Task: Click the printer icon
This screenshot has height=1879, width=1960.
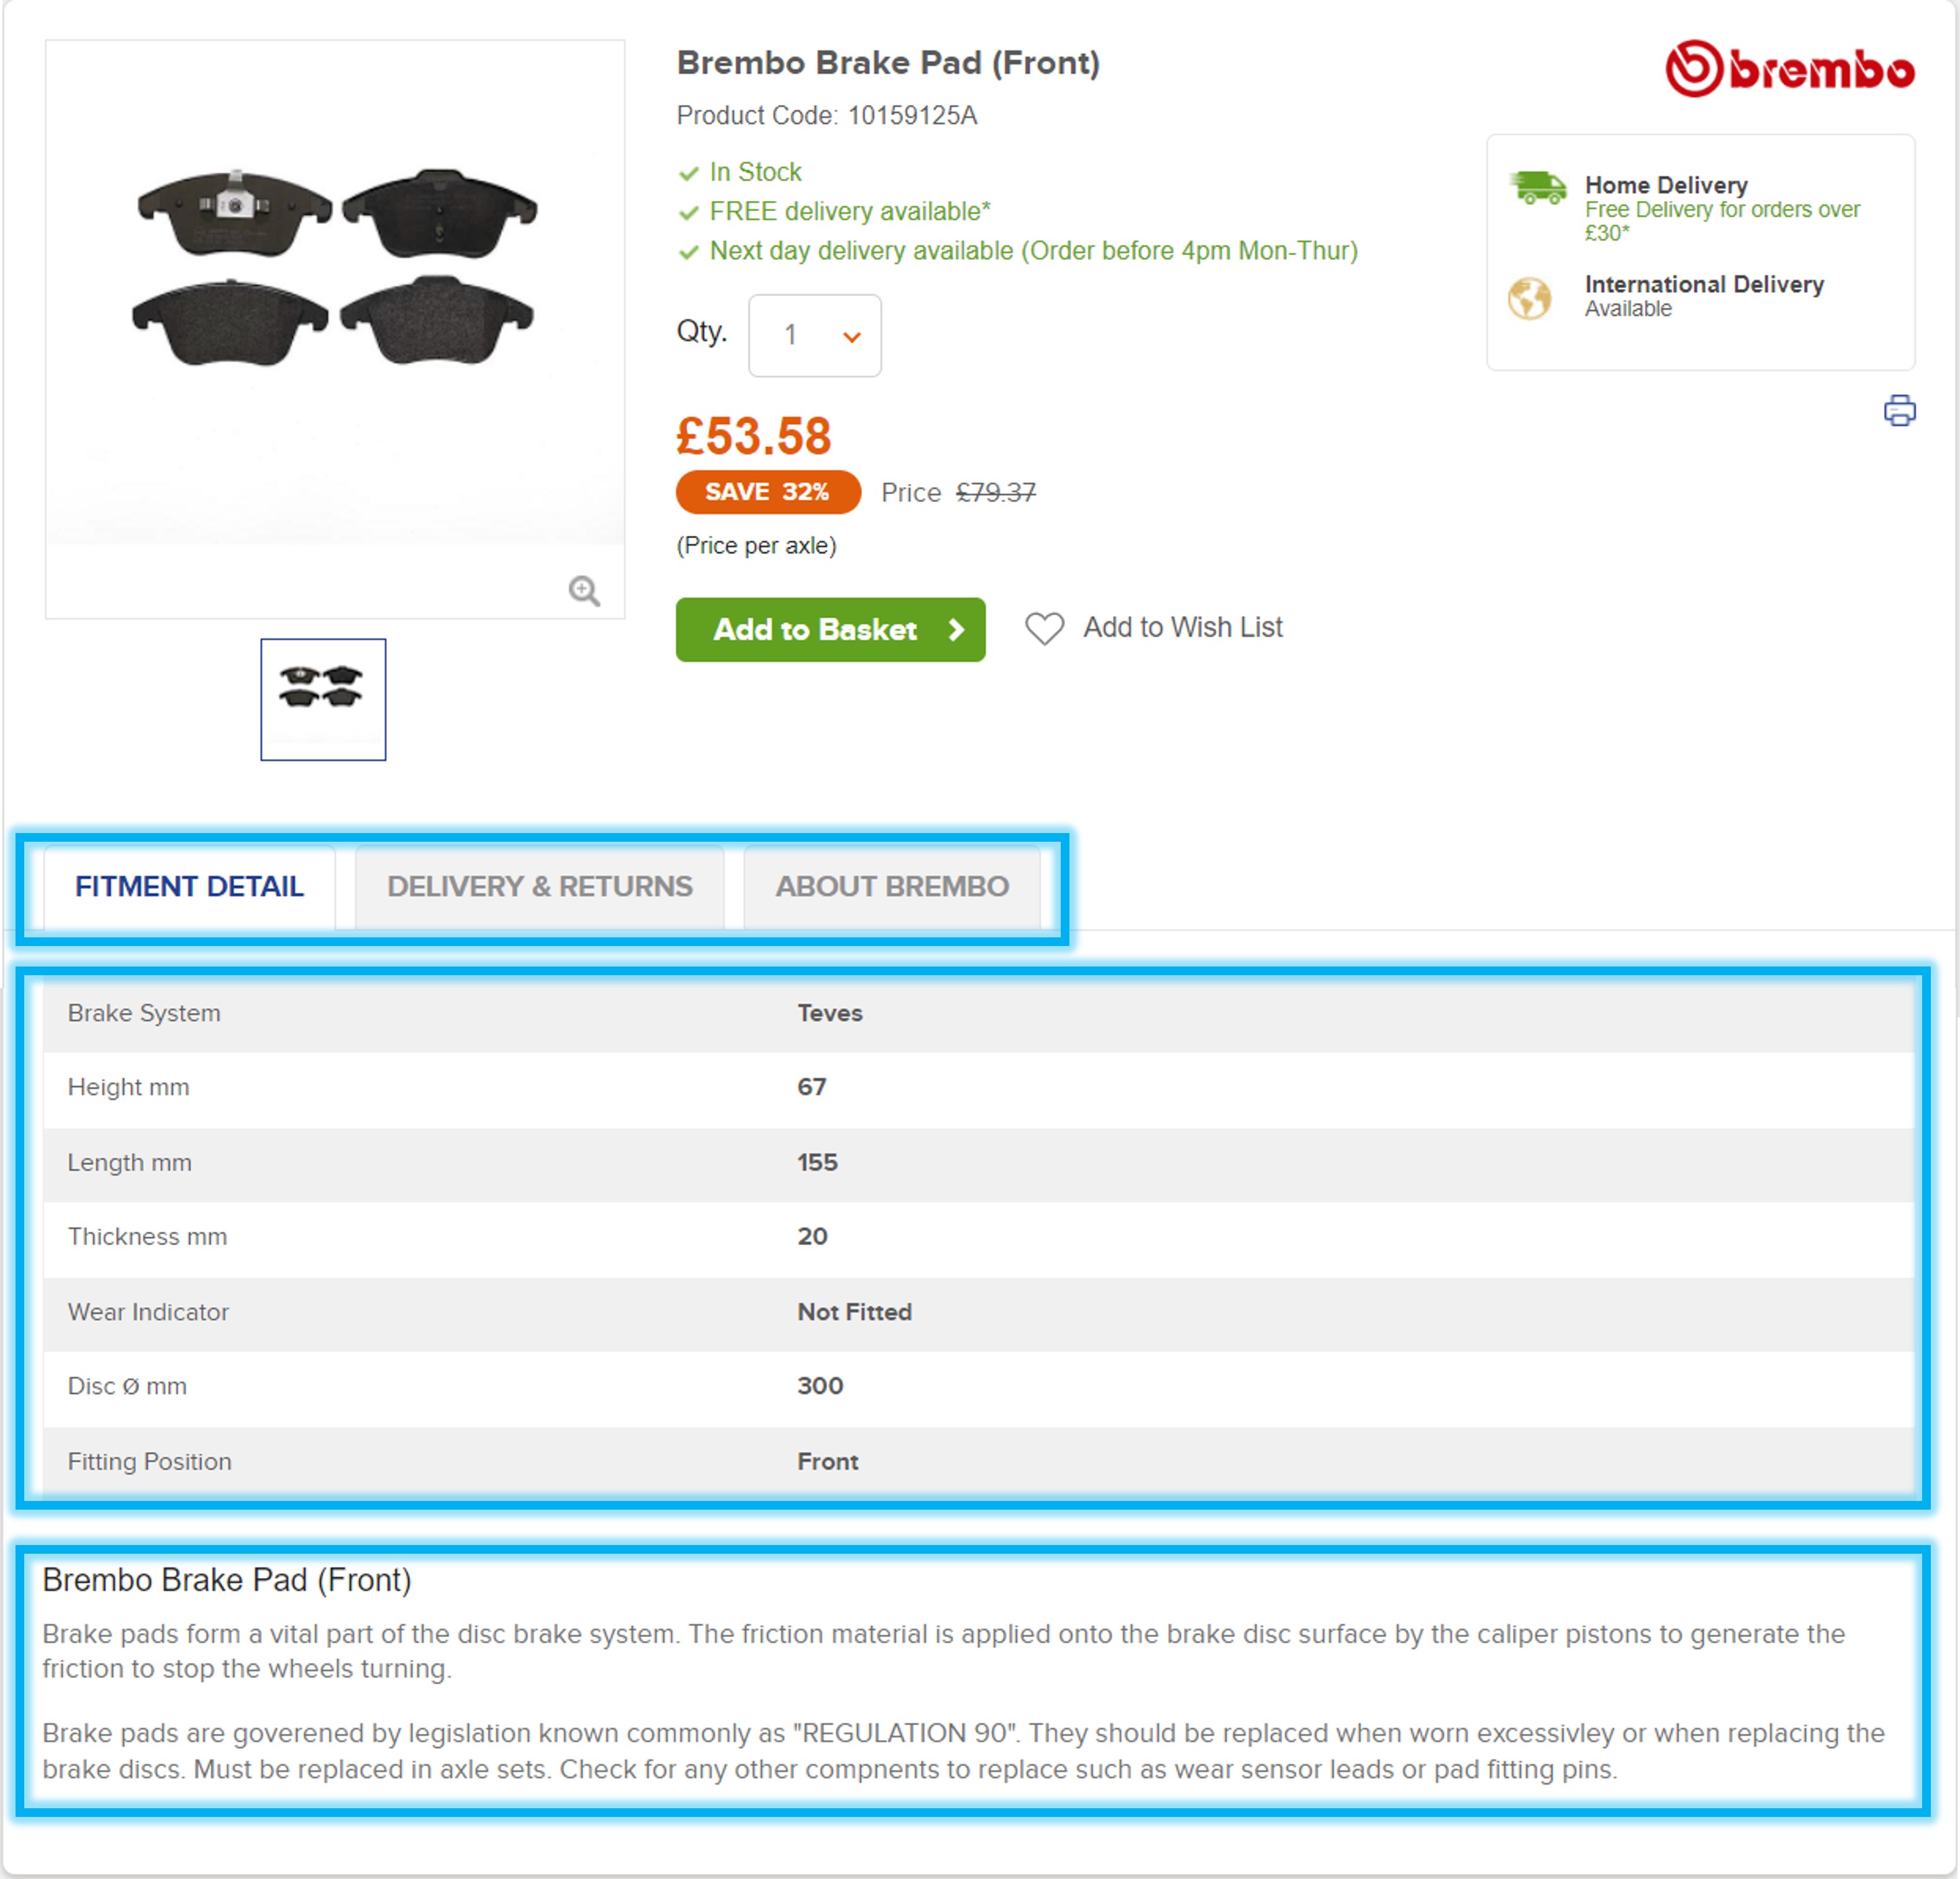Action: click(1899, 411)
